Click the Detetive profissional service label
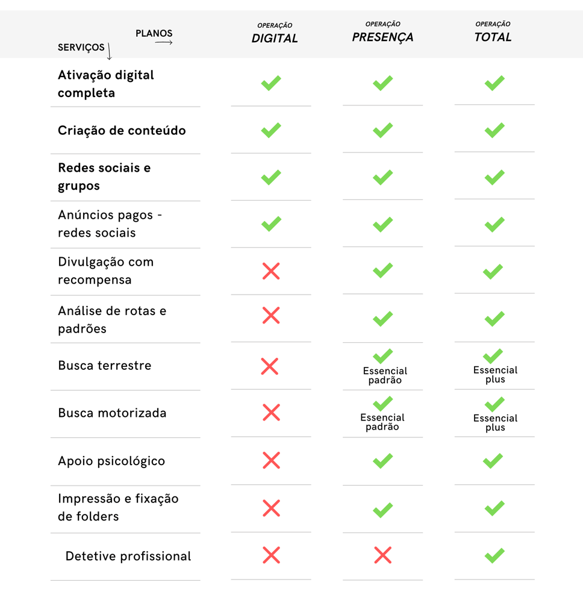The image size is (583, 591). point(128,556)
